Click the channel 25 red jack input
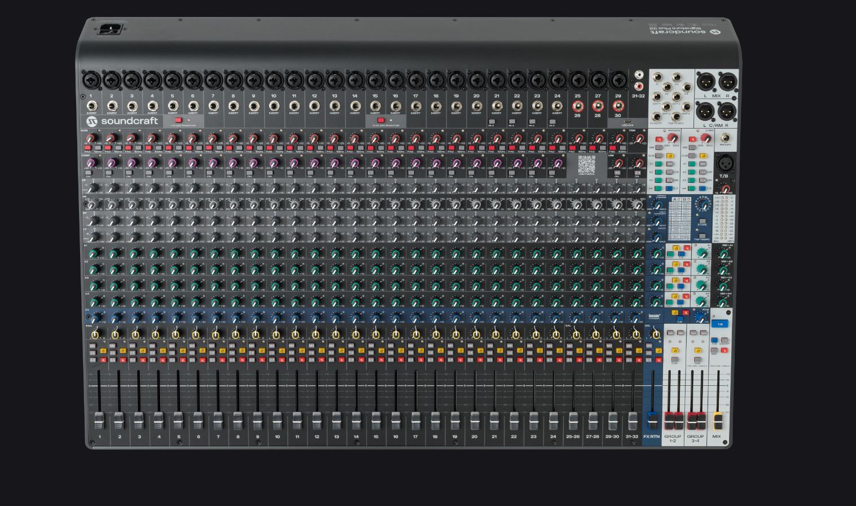 577,105
